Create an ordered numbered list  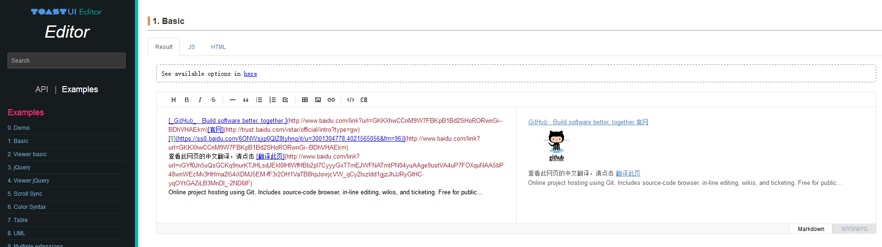(x=272, y=100)
